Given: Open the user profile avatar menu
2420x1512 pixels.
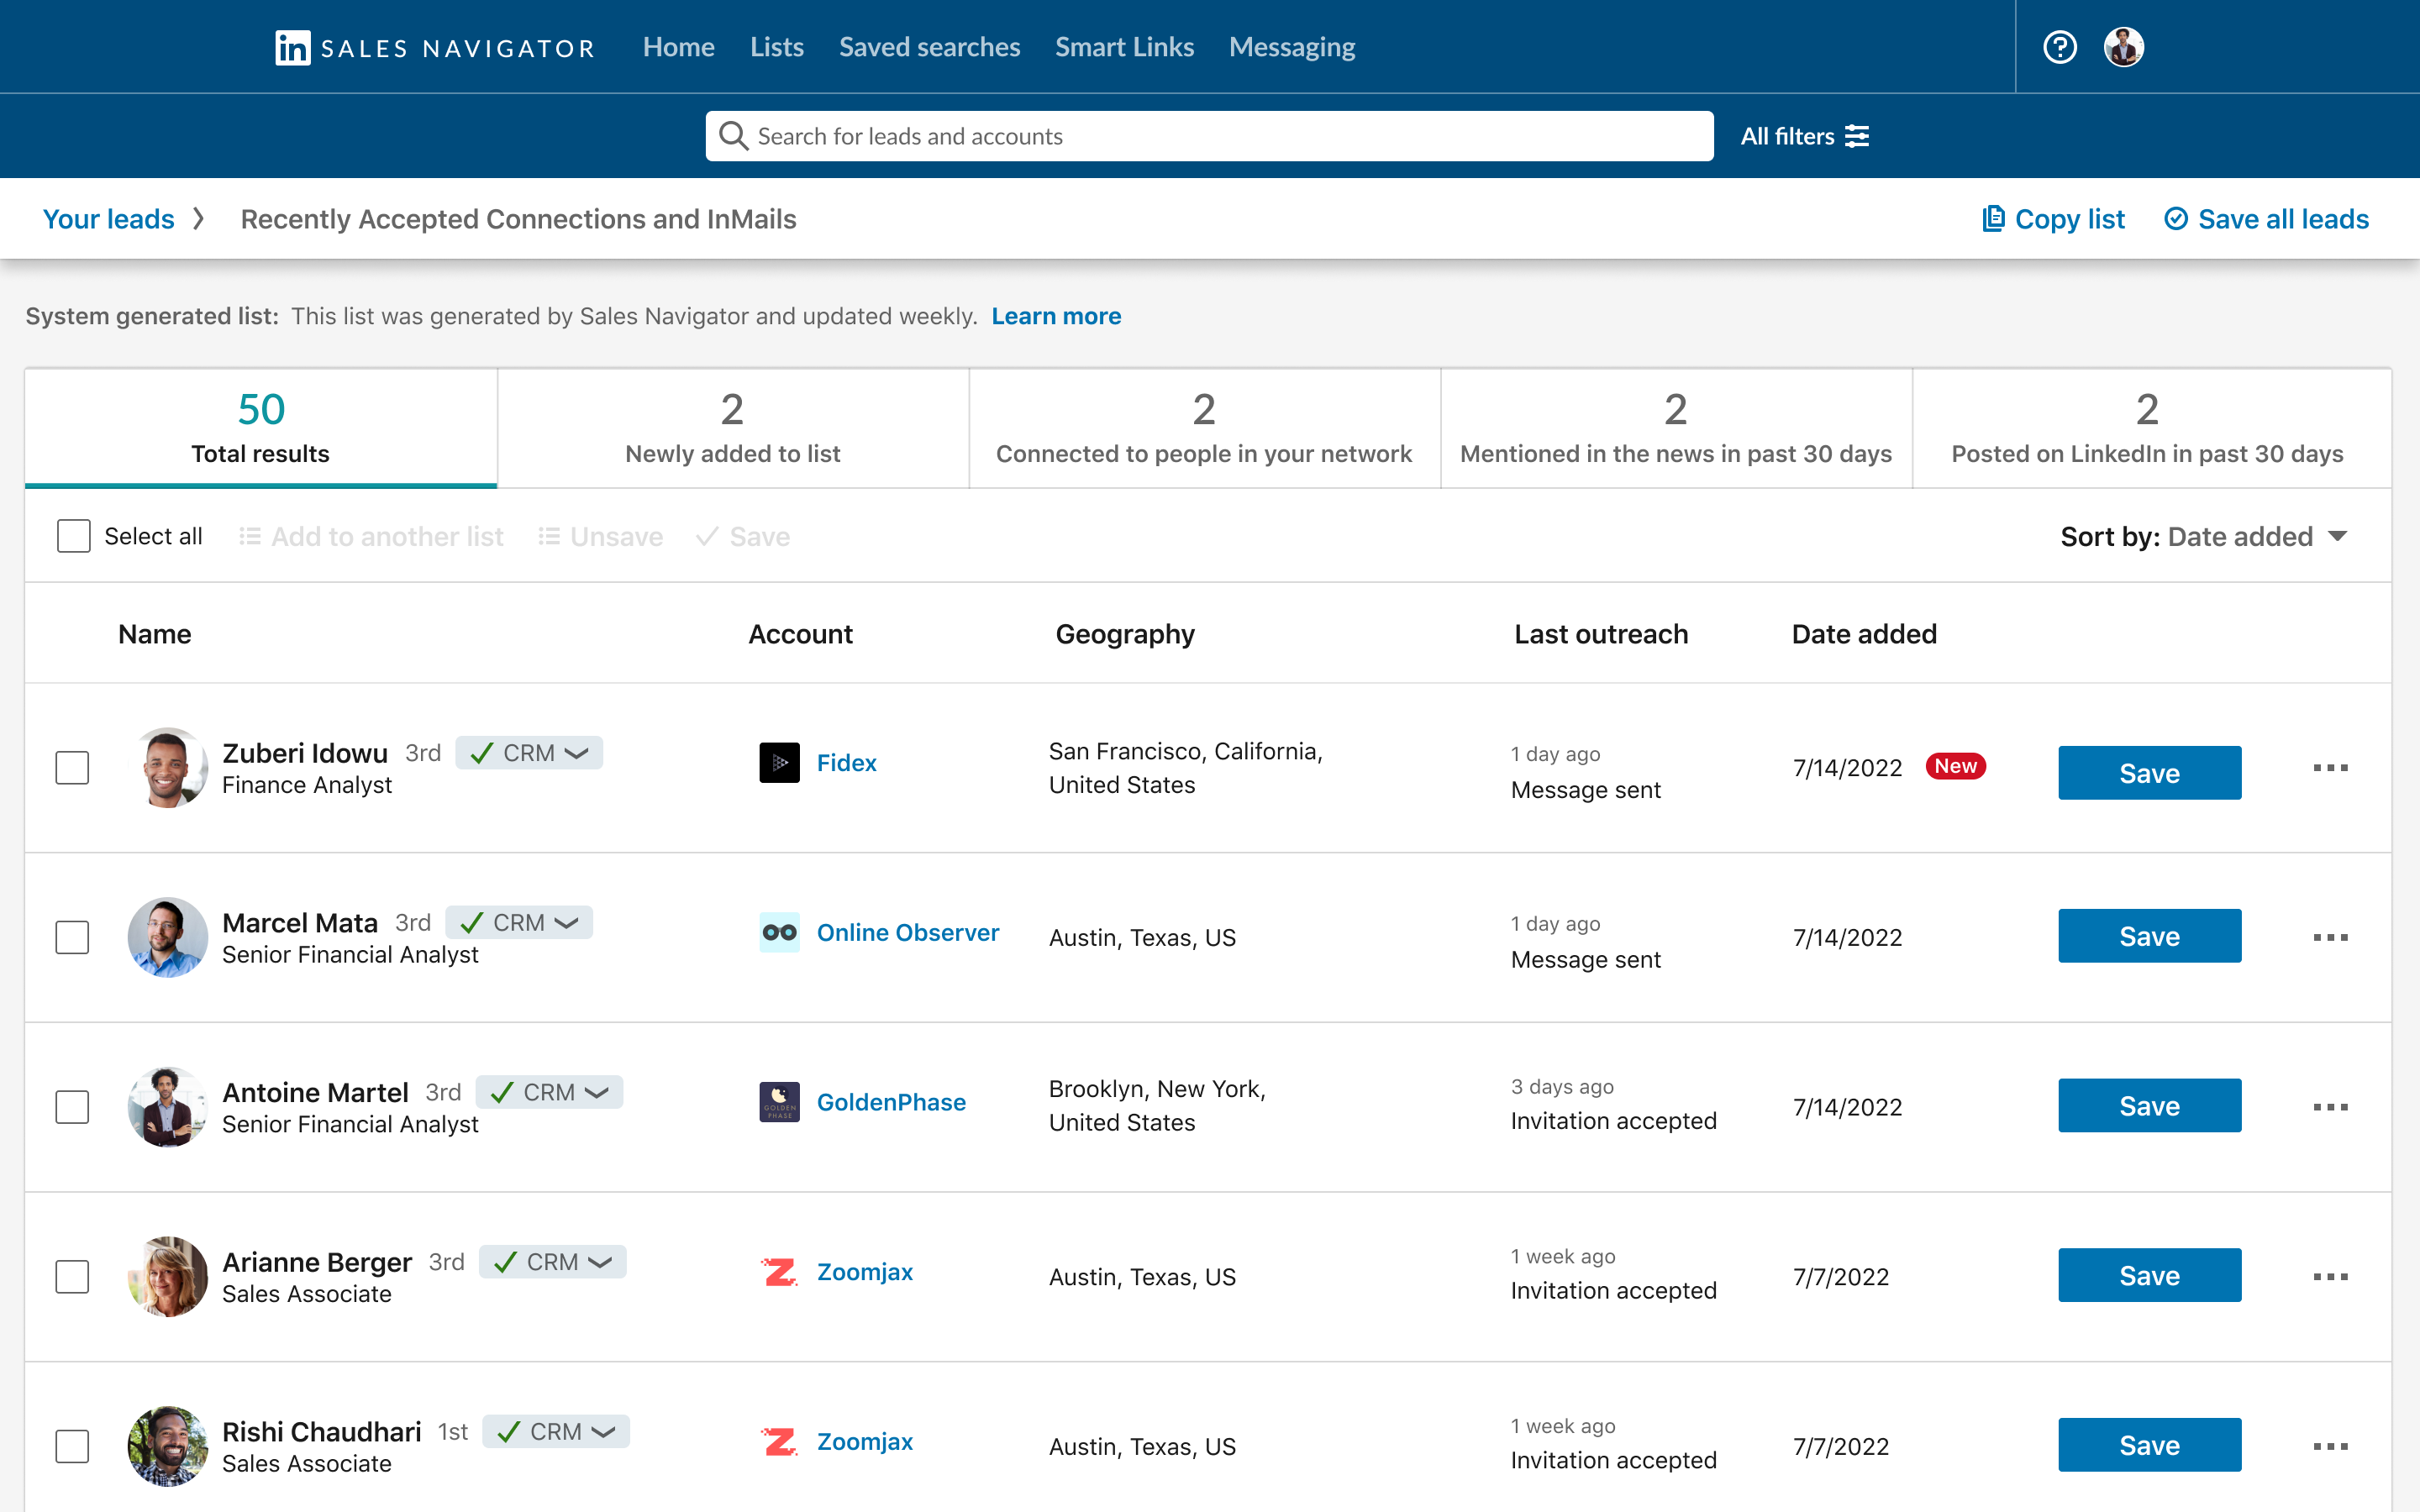Looking at the screenshot, I should point(2123,47).
